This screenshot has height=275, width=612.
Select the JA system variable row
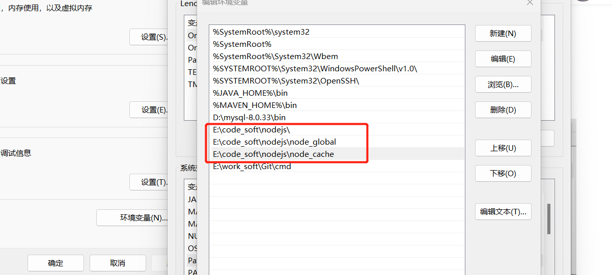192,200
